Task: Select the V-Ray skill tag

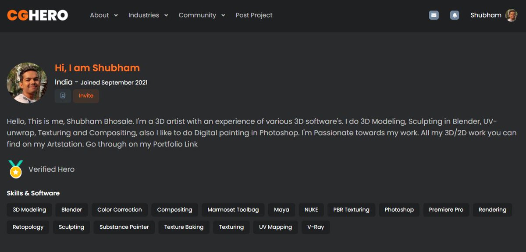Action: (x=316, y=227)
